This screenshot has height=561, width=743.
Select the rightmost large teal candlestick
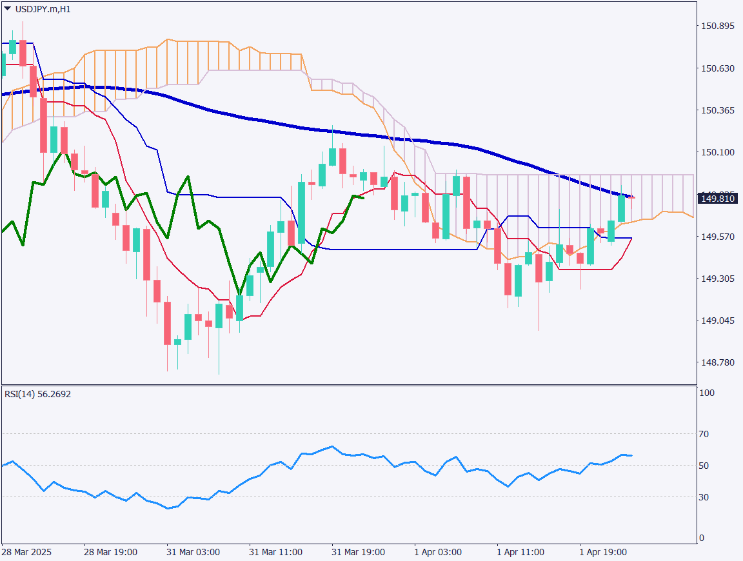point(622,208)
